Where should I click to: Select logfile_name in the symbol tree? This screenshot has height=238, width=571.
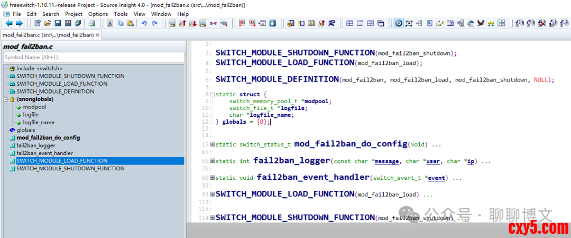pos(39,122)
